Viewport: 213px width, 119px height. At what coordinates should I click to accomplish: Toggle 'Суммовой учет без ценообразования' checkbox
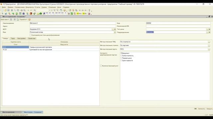(x=31, y=35)
